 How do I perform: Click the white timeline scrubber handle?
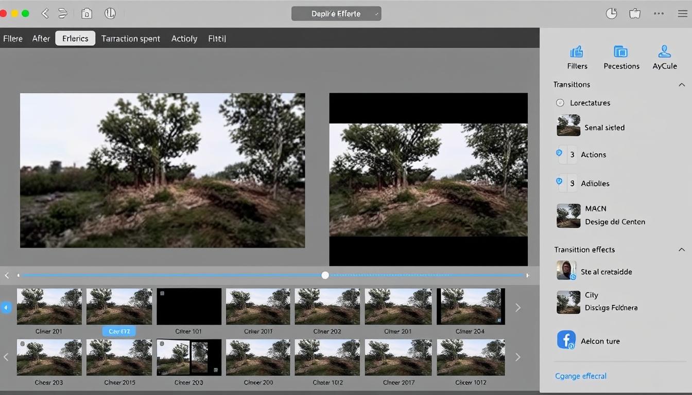tap(325, 275)
